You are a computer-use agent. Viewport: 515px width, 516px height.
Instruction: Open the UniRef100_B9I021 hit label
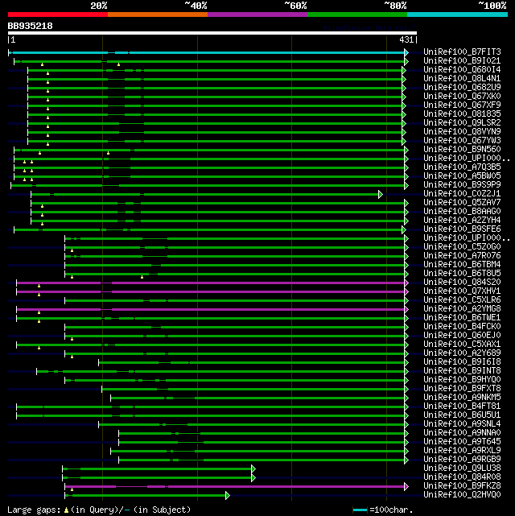click(x=462, y=60)
